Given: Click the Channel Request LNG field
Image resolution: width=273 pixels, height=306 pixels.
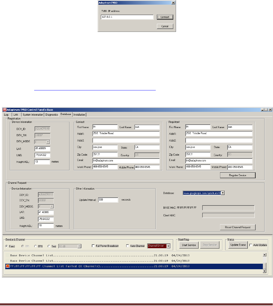Looking at the screenshot, I should [46, 219].
